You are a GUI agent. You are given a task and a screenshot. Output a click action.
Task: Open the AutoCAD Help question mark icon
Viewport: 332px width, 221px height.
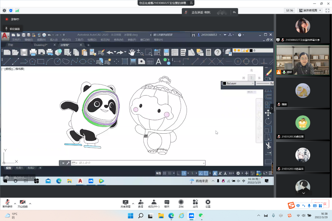pyautogui.click(x=218, y=52)
